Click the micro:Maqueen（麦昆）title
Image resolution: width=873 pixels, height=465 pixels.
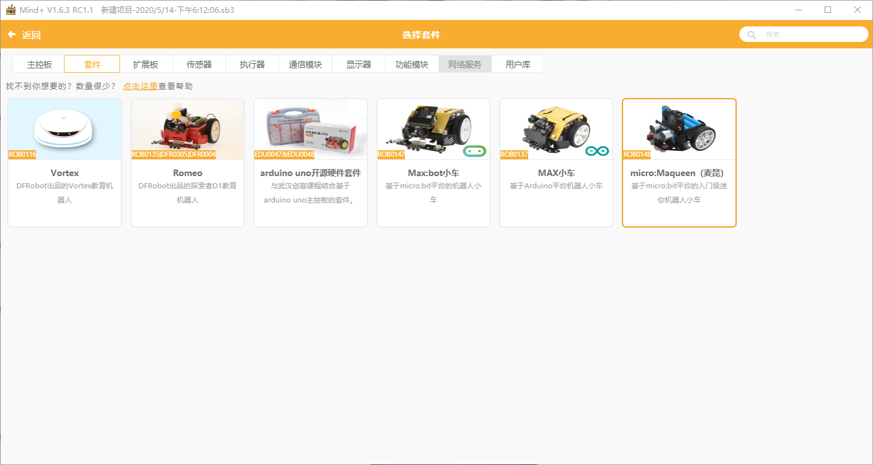[x=679, y=173]
